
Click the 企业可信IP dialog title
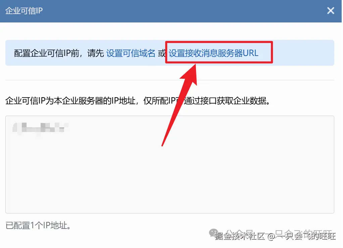click(24, 11)
